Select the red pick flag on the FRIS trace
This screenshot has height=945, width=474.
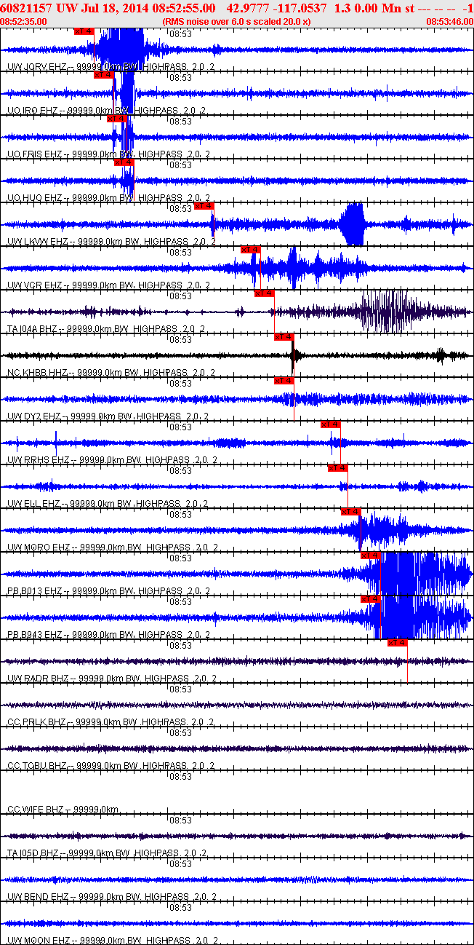click(x=117, y=119)
